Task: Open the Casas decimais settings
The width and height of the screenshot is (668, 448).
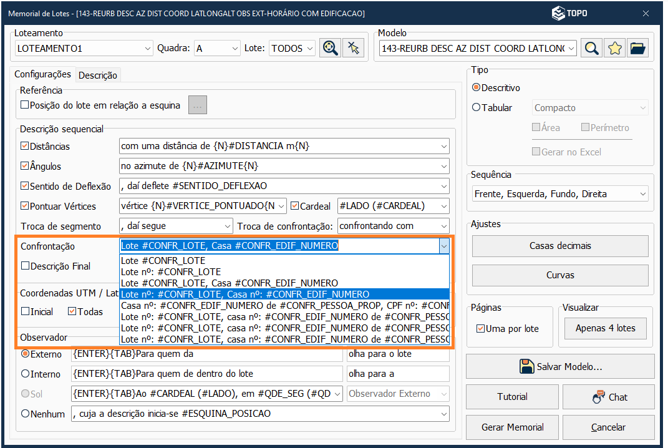Action: (x=559, y=246)
